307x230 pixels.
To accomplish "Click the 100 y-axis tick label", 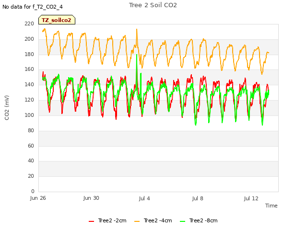I will 29,115.
